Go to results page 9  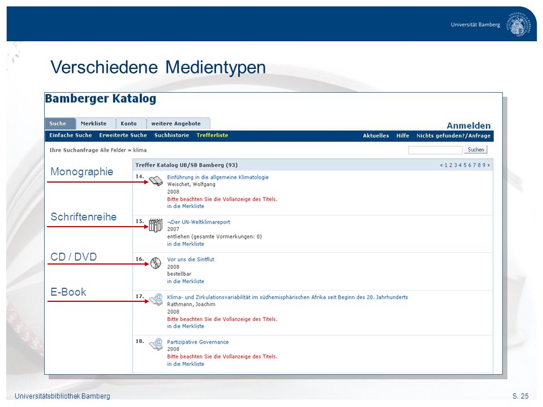coord(484,166)
